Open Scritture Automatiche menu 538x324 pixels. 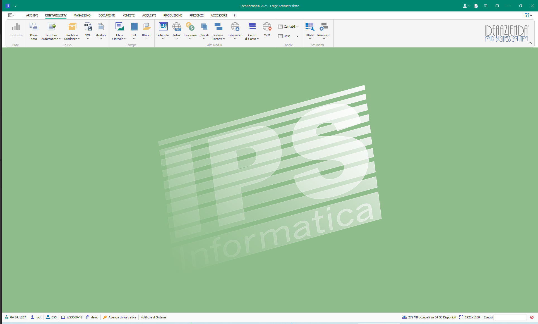point(51,31)
